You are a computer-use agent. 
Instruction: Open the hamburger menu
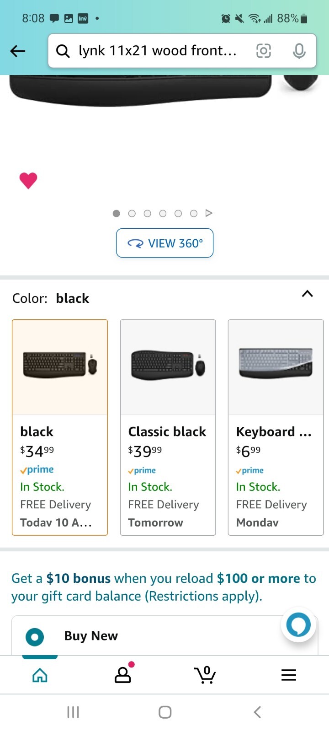tap(288, 675)
